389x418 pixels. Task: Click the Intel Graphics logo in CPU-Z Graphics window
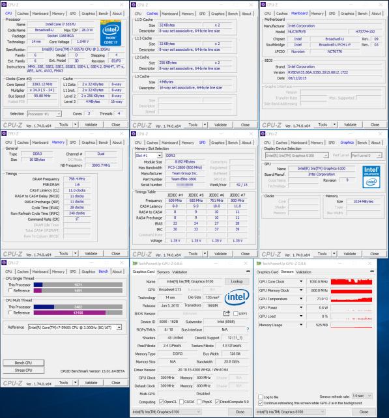pos(371,177)
